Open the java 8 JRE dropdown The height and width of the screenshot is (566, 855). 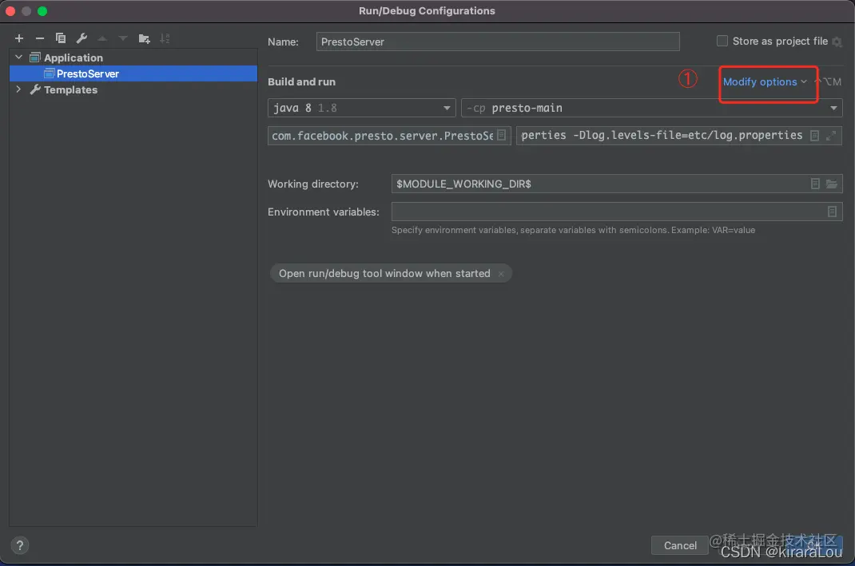click(x=361, y=108)
